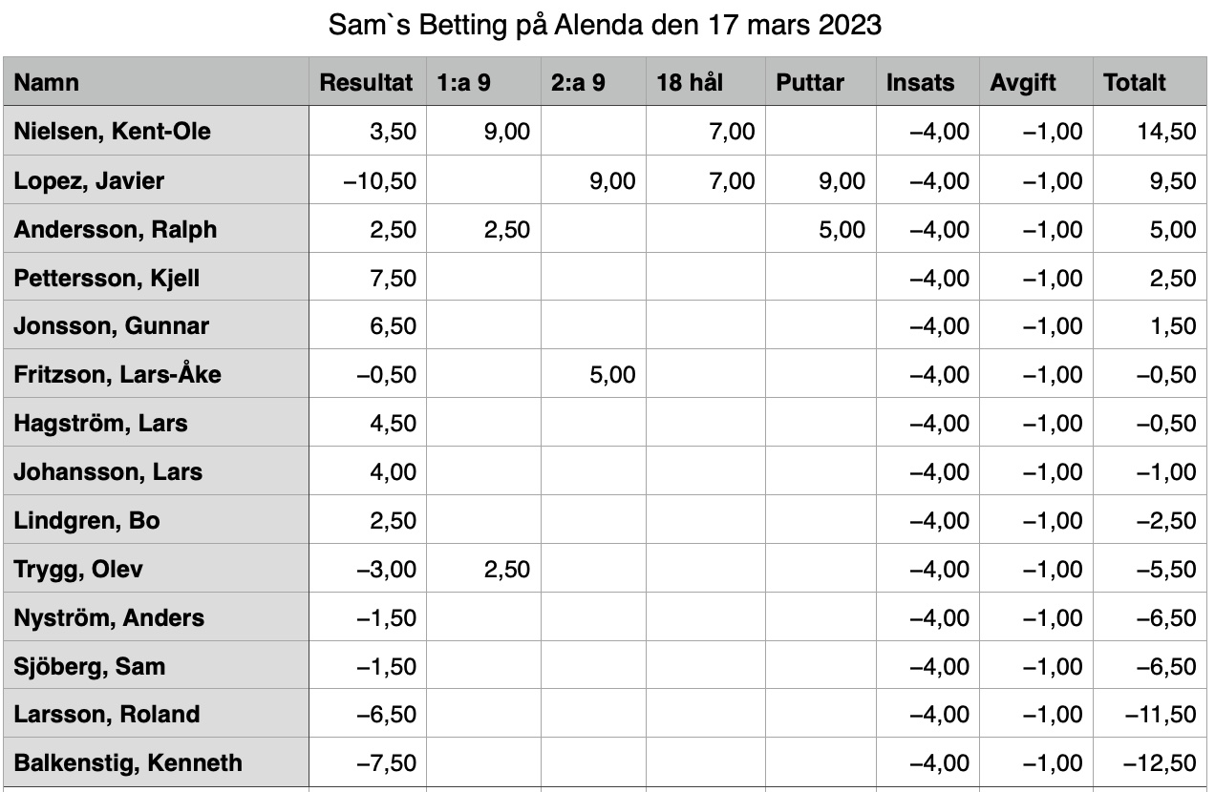Click the table title Sam`s Betting

[x=605, y=25]
